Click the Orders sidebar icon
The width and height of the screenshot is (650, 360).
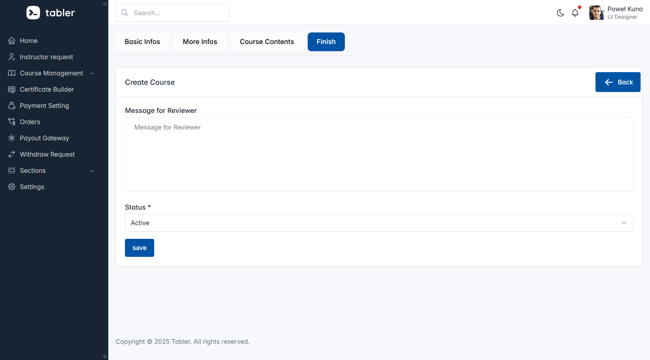pyautogui.click(x=12, y=122)
